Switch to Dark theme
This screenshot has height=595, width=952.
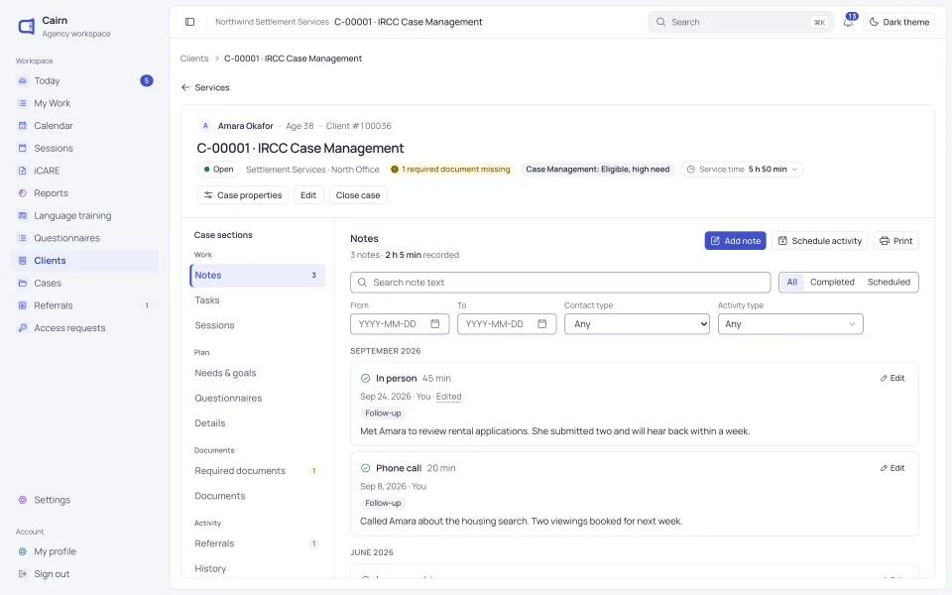coord(899,22)
